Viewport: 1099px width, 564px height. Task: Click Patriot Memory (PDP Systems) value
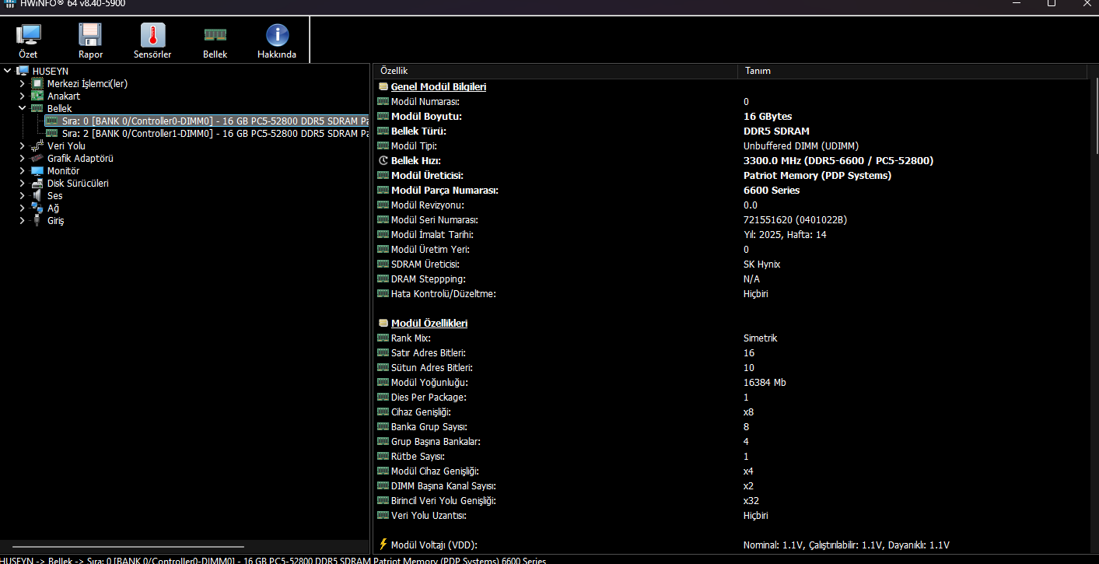pos(817,176)
